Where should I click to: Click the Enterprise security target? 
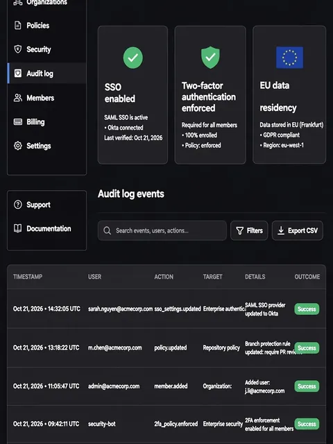(223, 424)
